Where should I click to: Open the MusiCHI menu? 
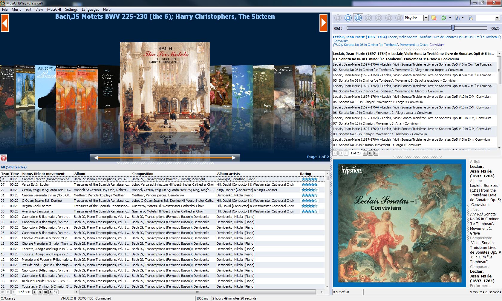[54, 9]
